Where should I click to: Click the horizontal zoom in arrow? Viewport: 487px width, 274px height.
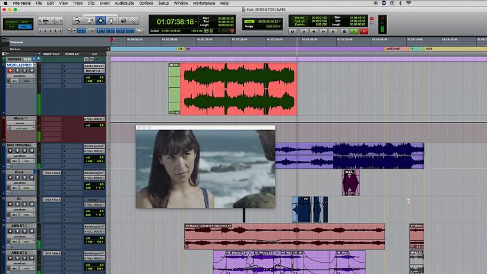coord(61,20)
